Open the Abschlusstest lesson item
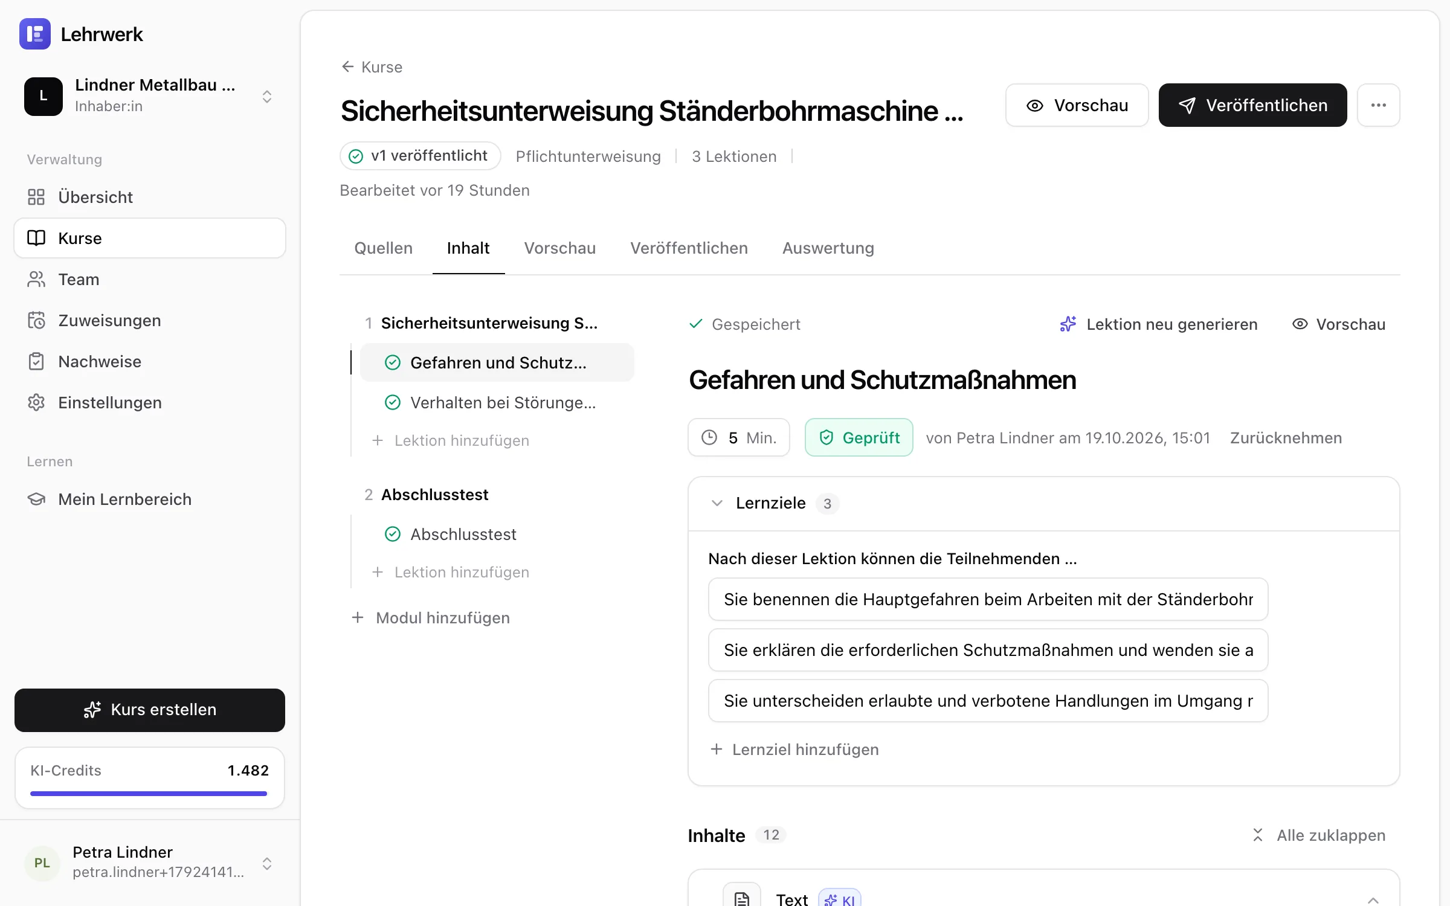 [497, 534]
